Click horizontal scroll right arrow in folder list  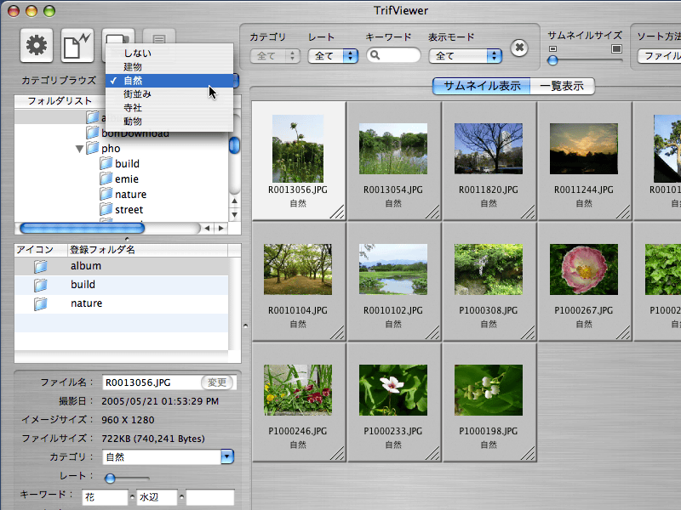tap(221, 228)
